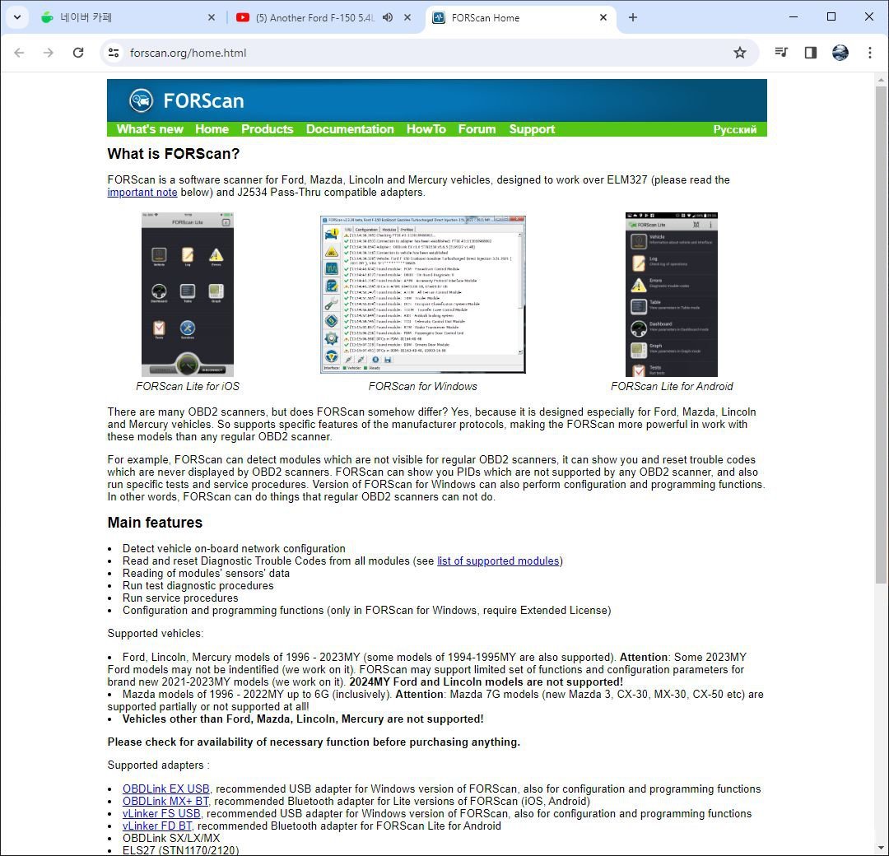Click "Reading of modules' sensors' data" item
The height and width of the screenshot is (856, 889).
[x=206, y=573]
